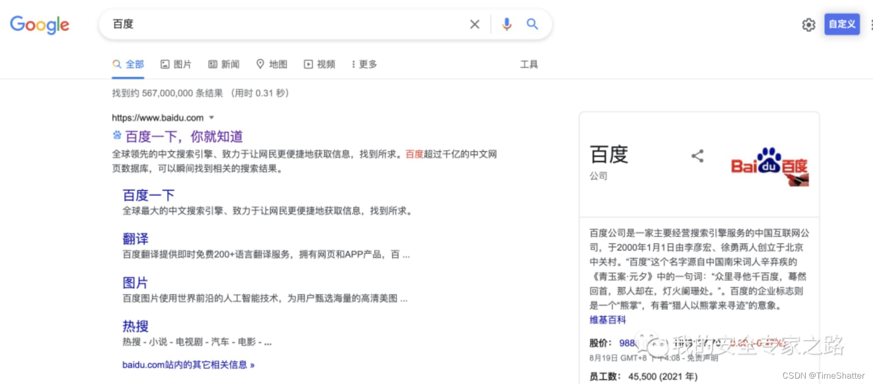Click the 找到约 567,000,000 条结果 text
The image size is (873, 384).
point(168,93)
